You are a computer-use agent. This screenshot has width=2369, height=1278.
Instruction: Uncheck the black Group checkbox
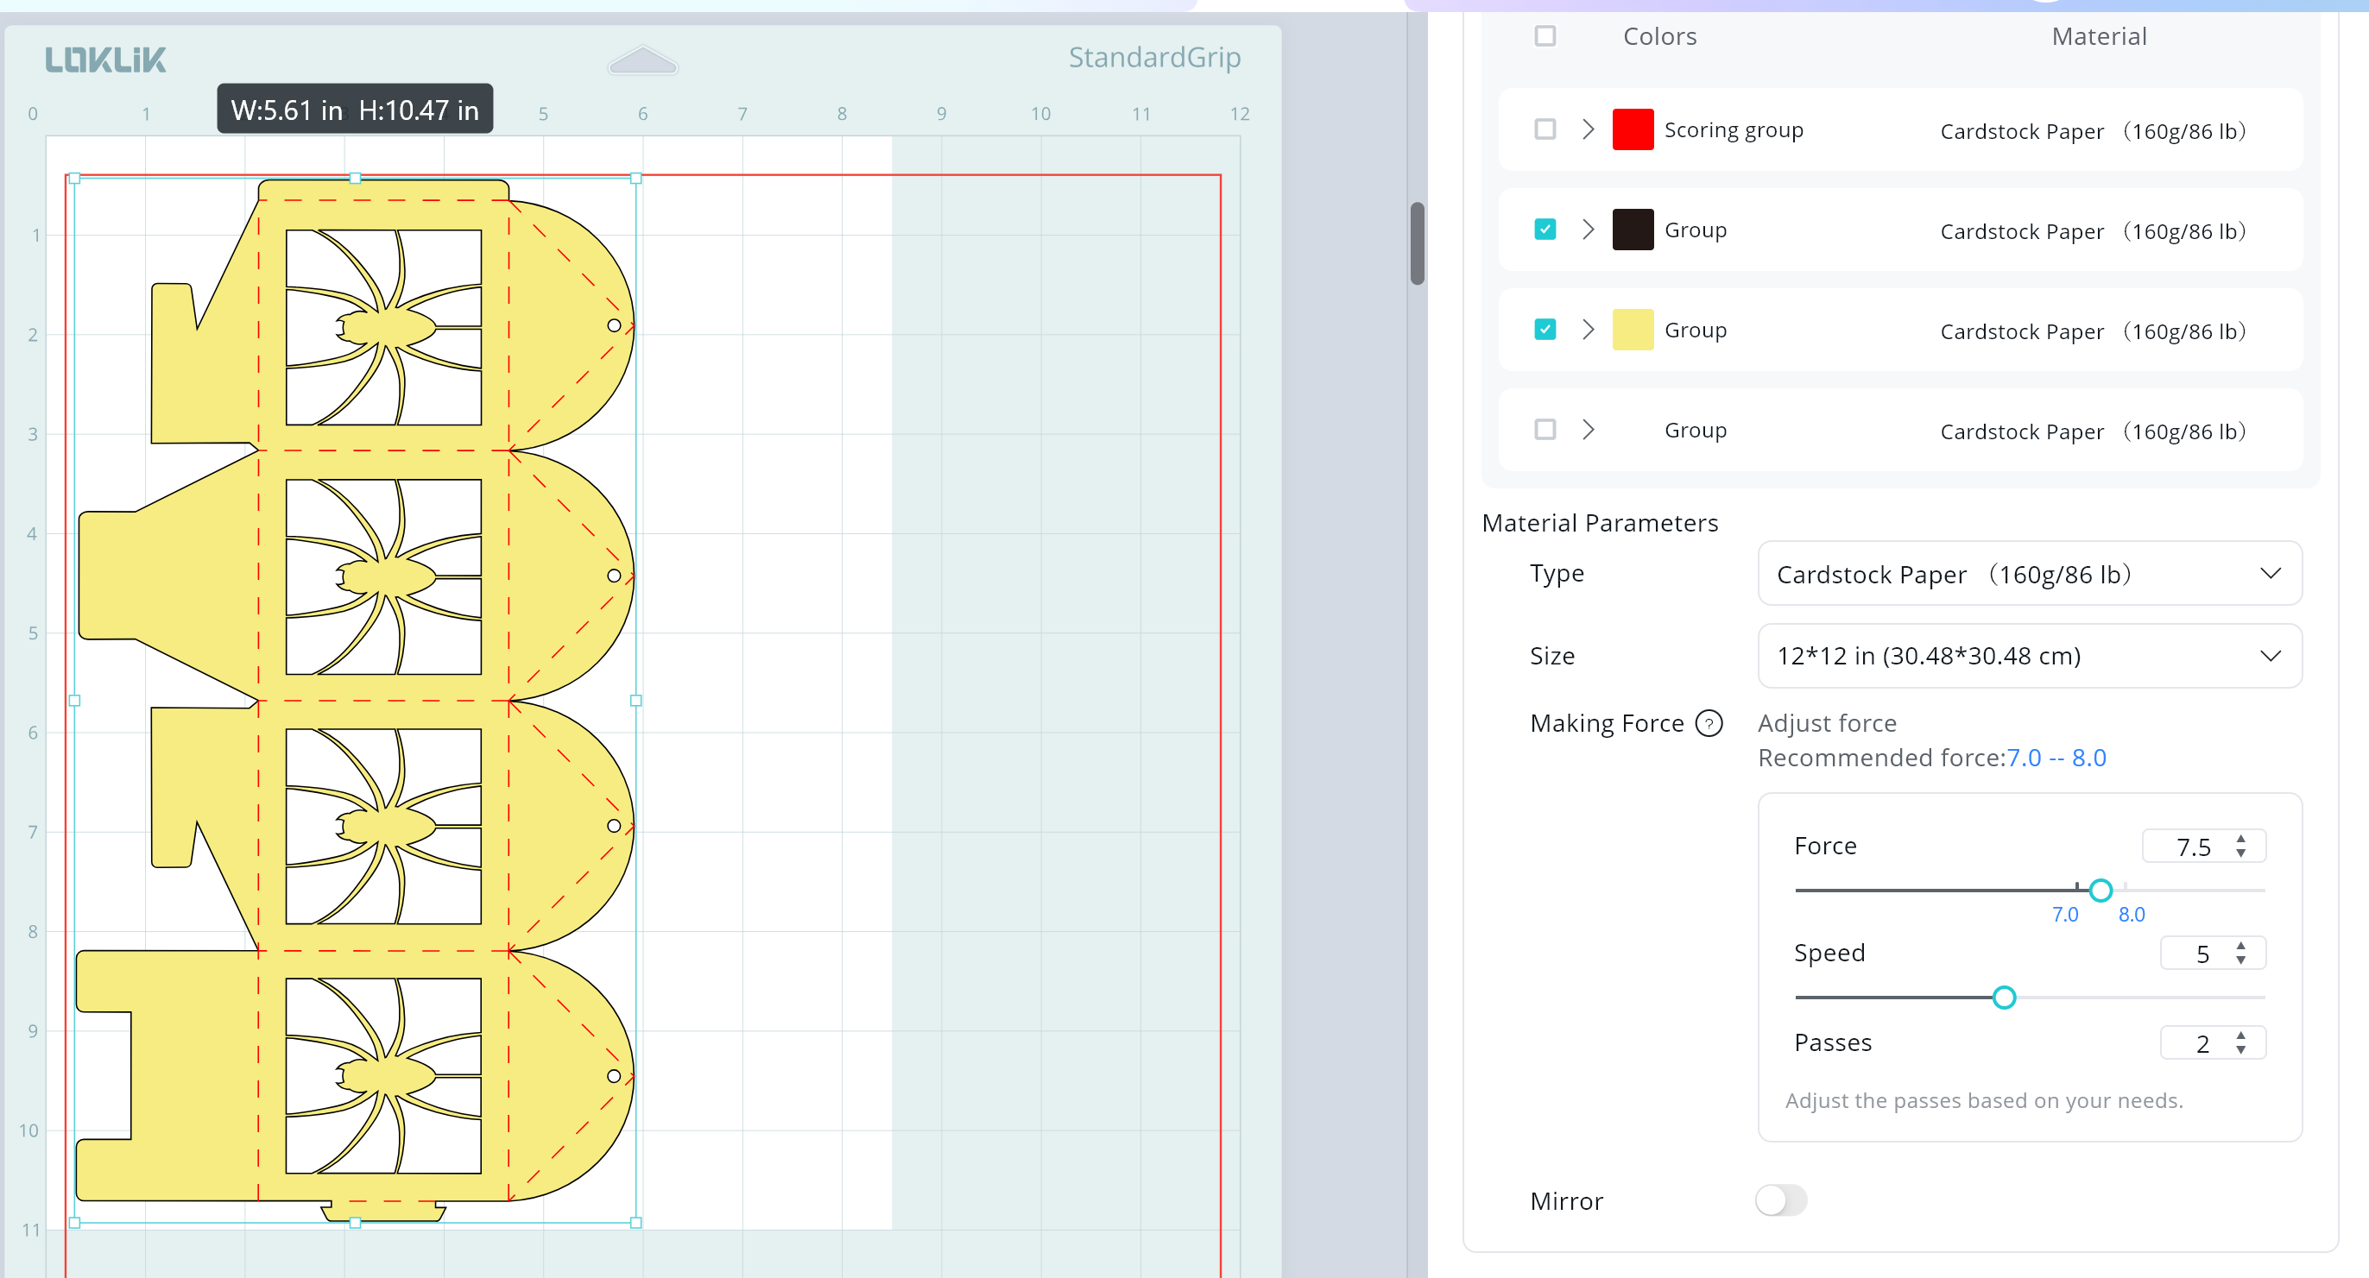tap(1545, 230)
